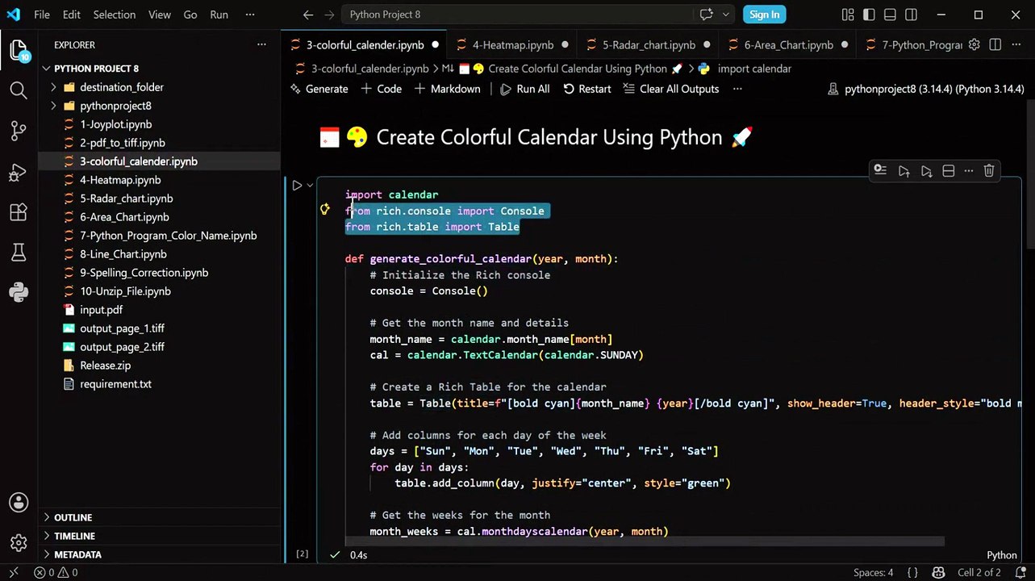Open the Accounts menu icon
Image resolution: width=1035 pixels, height=581 pixels.
19,502
